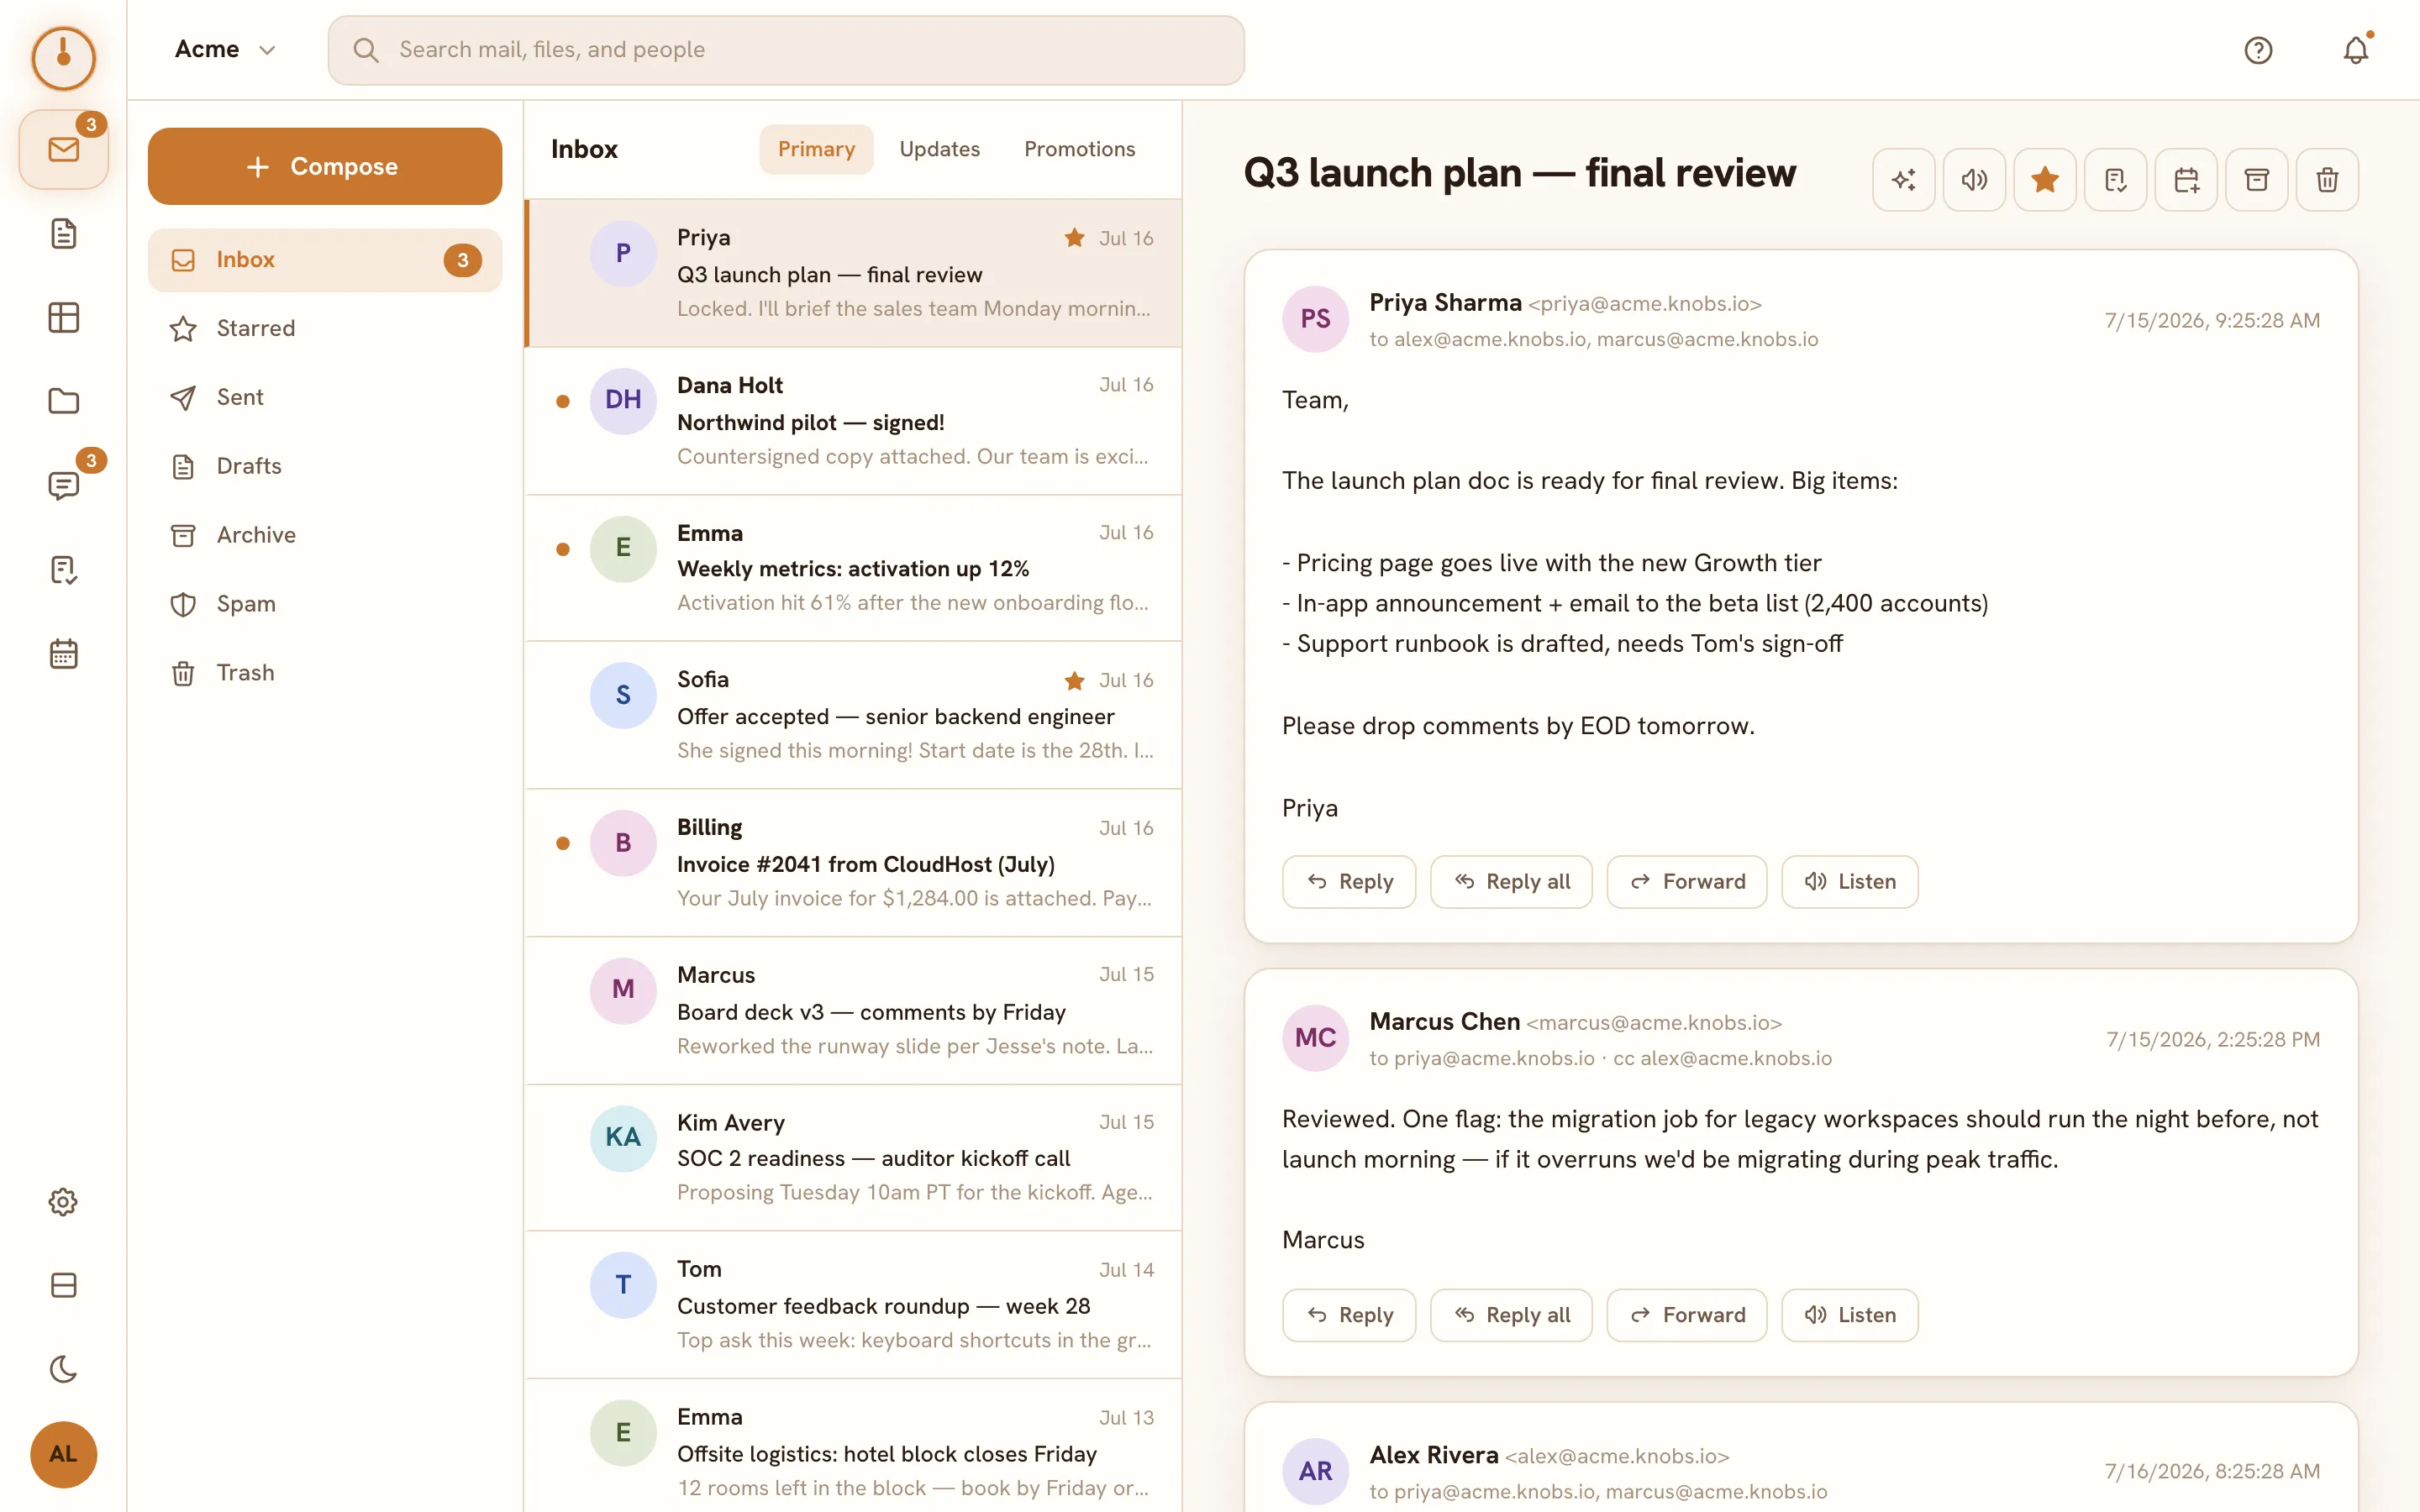Select the Starred folder

pos(325,329)
